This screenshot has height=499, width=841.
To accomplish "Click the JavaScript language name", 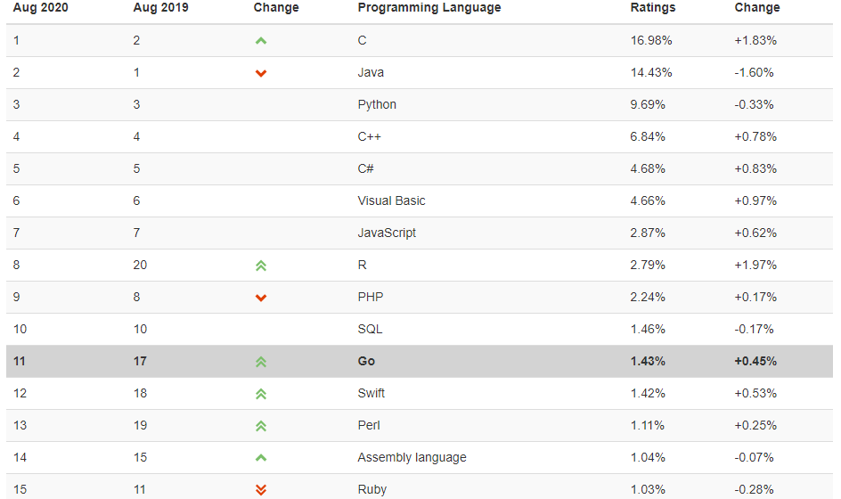I will 387,233.
